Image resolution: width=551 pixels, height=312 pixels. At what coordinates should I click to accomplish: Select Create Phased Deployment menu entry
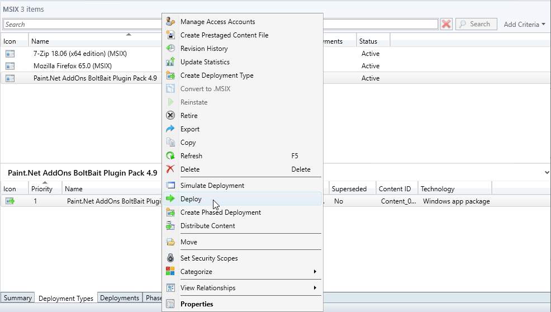220,212
